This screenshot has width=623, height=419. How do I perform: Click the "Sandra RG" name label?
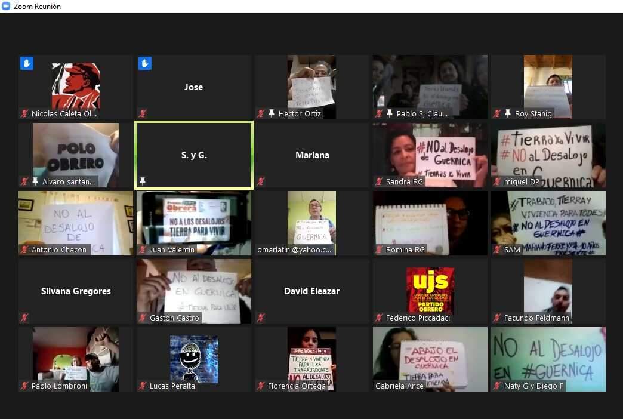click(x=405, y=181)
